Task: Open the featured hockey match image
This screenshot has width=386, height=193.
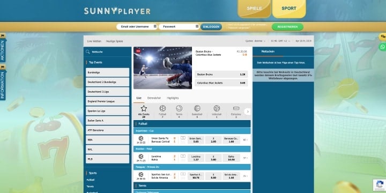Action: (x=163, y=68)
